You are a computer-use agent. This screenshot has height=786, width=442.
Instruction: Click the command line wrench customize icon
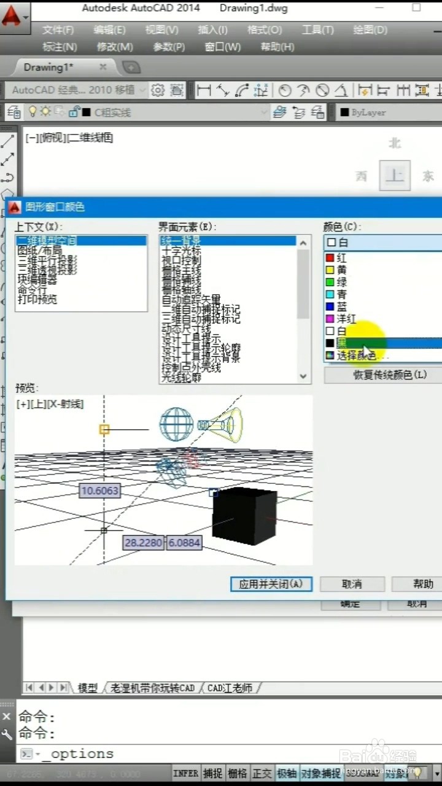coord(6,734)
